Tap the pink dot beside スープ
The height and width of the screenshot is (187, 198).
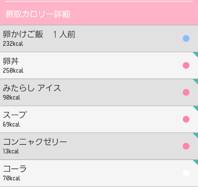point(186,119)
